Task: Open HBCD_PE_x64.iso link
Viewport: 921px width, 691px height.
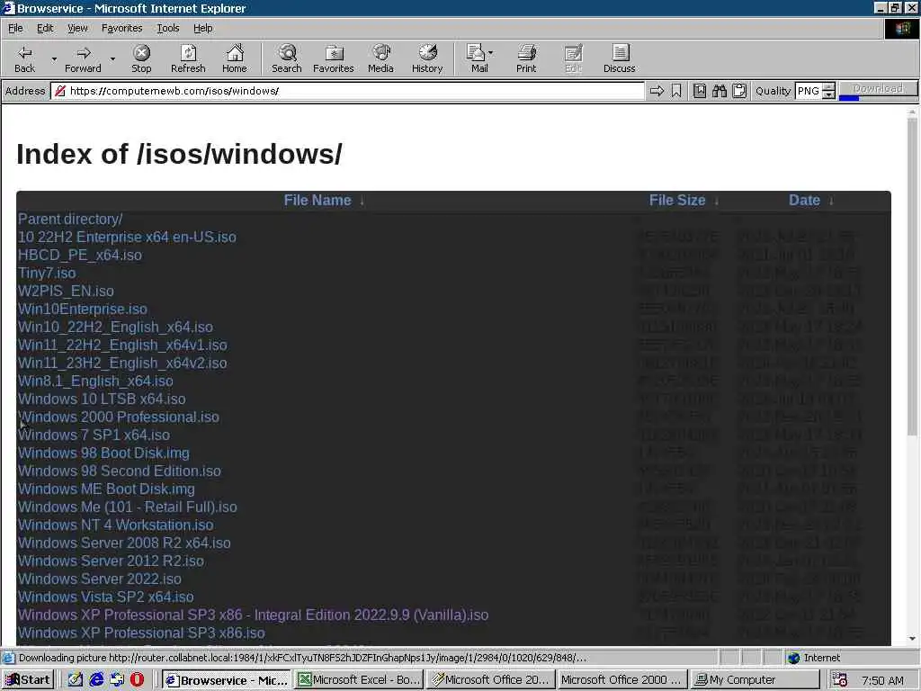Action: tap(80, 255)
